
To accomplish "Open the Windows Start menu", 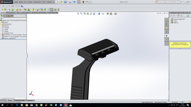I will pyautogui.click(x=2, y=105).
